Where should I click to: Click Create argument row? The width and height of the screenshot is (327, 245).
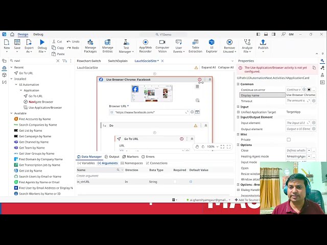tap(87, 176)
